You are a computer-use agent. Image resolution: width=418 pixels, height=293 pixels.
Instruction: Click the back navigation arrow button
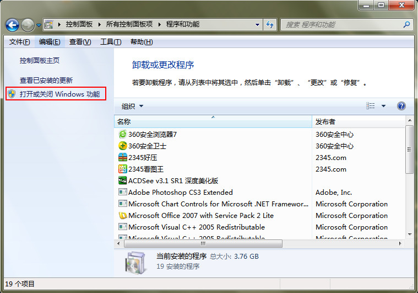pyautogui.click(x=13, y=25)
